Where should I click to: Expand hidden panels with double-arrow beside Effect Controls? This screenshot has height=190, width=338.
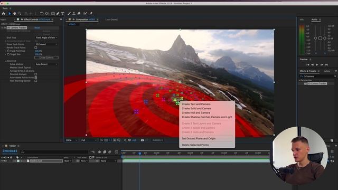click(x=61, y=20)
